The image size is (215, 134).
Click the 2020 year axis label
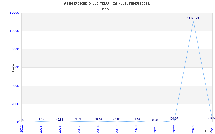[136, 129]
